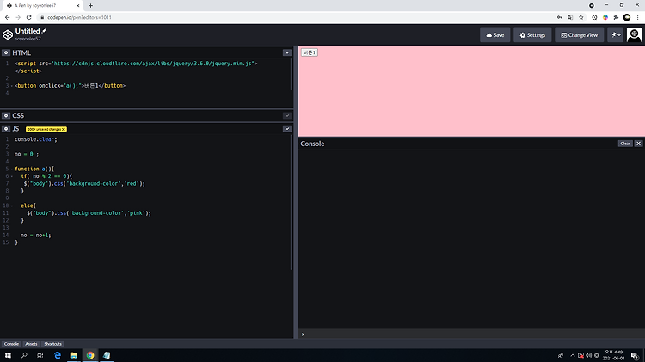Click the 버튼1 preview button

coord(310,52)
